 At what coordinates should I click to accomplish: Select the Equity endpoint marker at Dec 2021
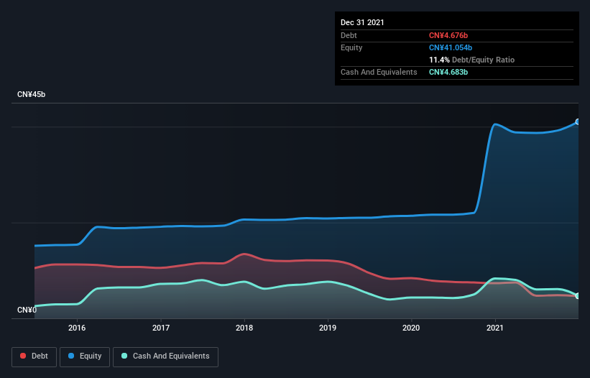pyautogui.click(x=578, y=122)
